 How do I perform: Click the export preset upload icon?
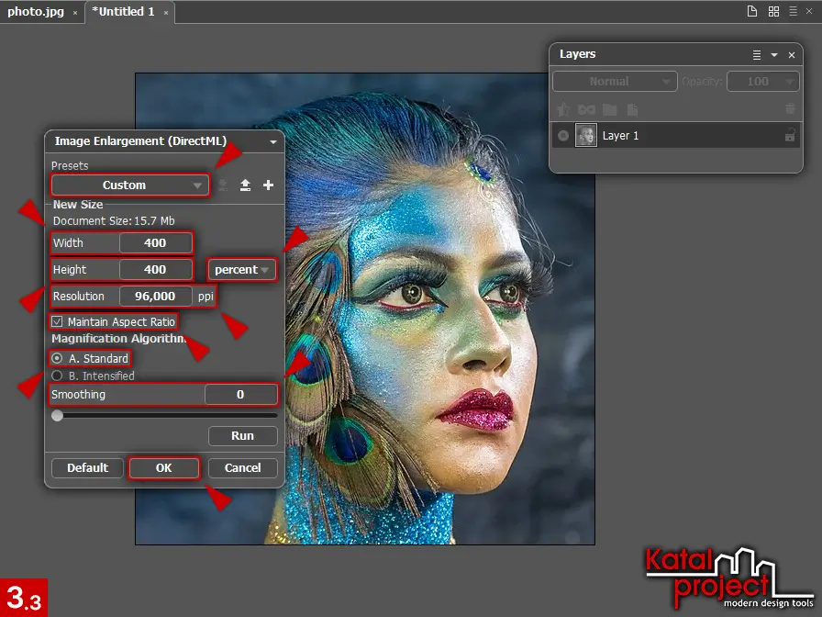[245, 185]
